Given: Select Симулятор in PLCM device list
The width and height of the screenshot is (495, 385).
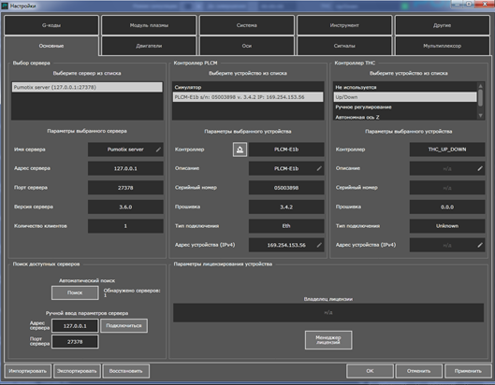Looking at the screenshot, I should (248, 87).
